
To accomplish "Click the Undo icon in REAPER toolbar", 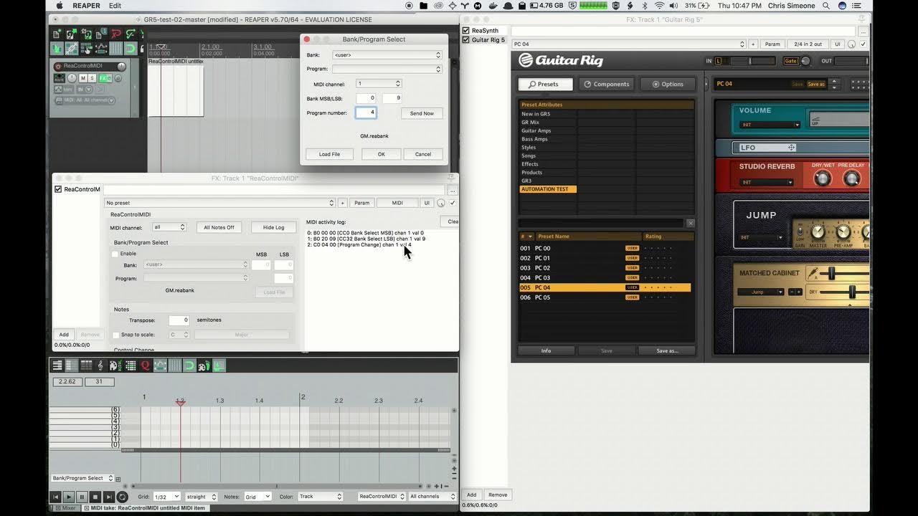I will [x=115, y=34].
